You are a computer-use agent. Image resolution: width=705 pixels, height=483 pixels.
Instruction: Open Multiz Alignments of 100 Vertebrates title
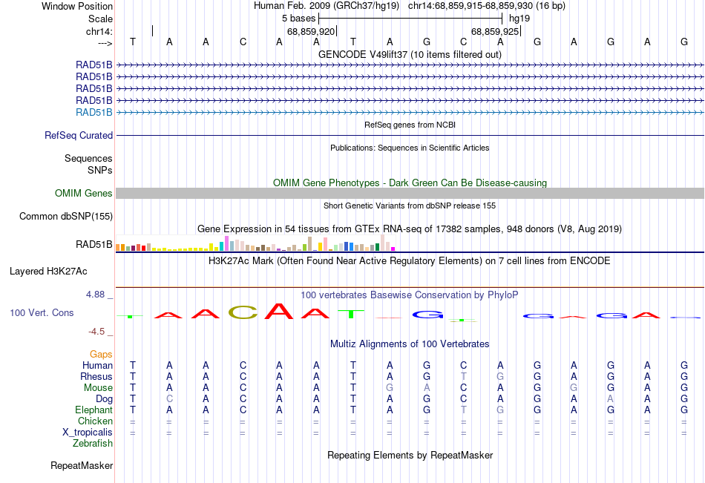tap(410, 344)
